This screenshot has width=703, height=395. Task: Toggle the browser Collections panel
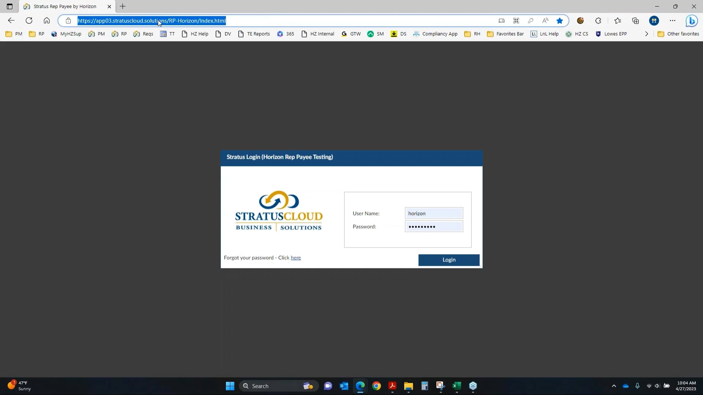point(636,21)
